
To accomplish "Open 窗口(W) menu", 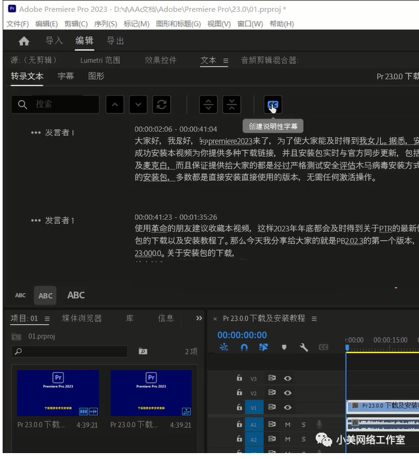I will pos(250,24).
